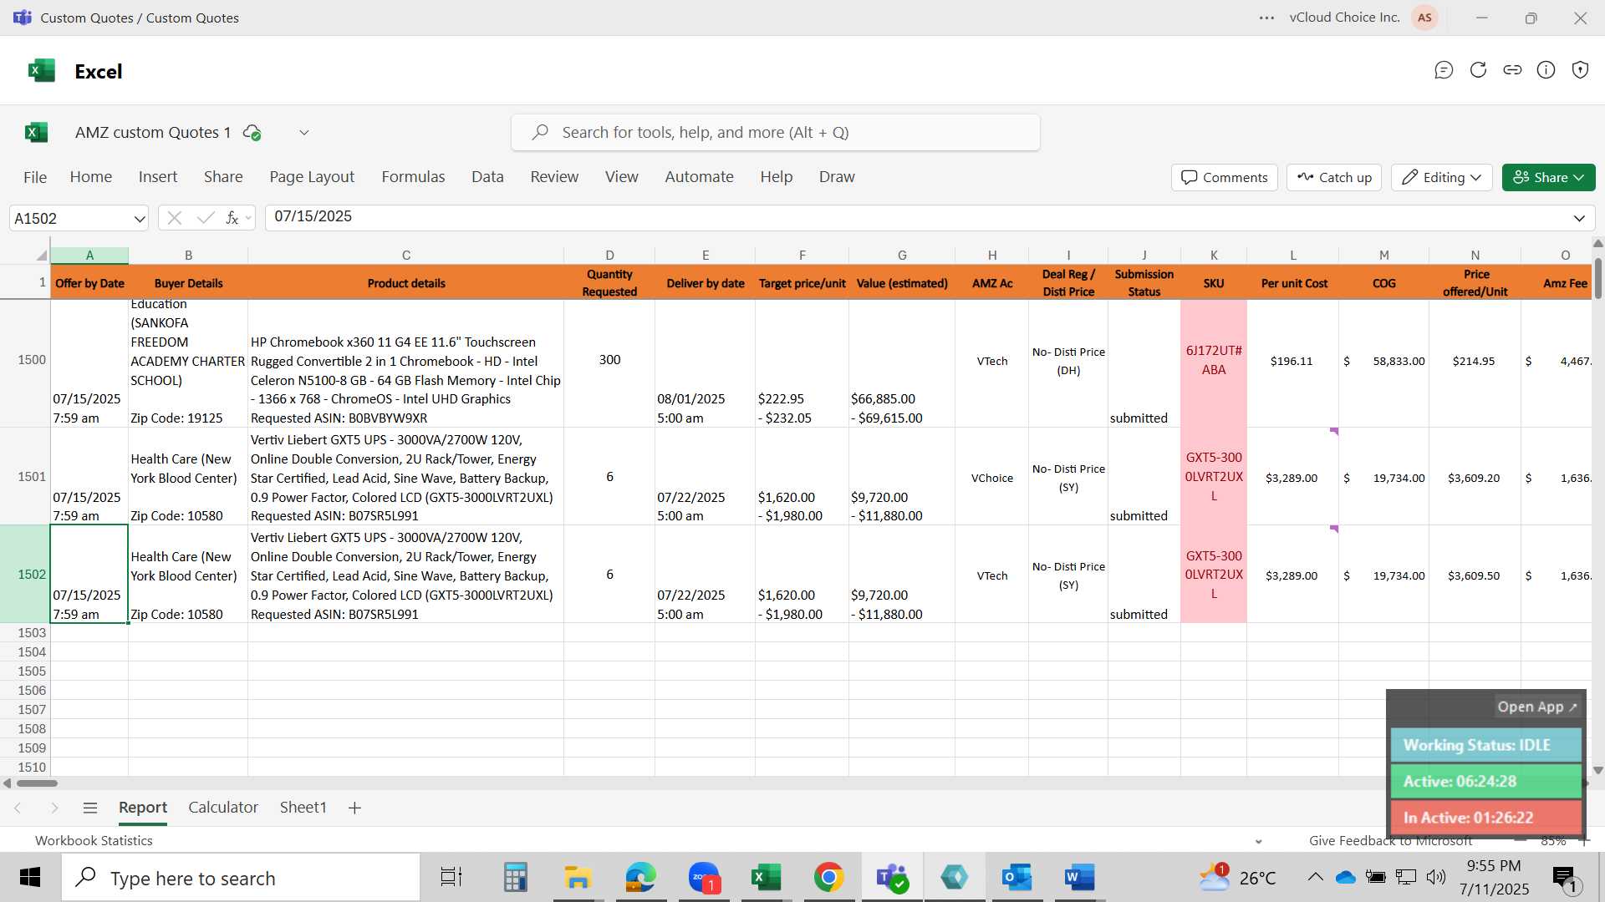Click the horizontal scrollbar thumb
Image resolution: width=1605 pixels, height=902 pixels.
point(37,783)
